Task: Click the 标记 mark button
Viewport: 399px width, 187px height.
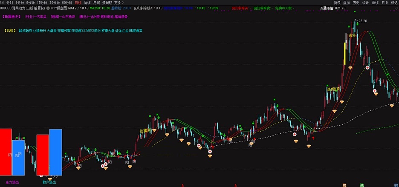Action: pos(394,3)
